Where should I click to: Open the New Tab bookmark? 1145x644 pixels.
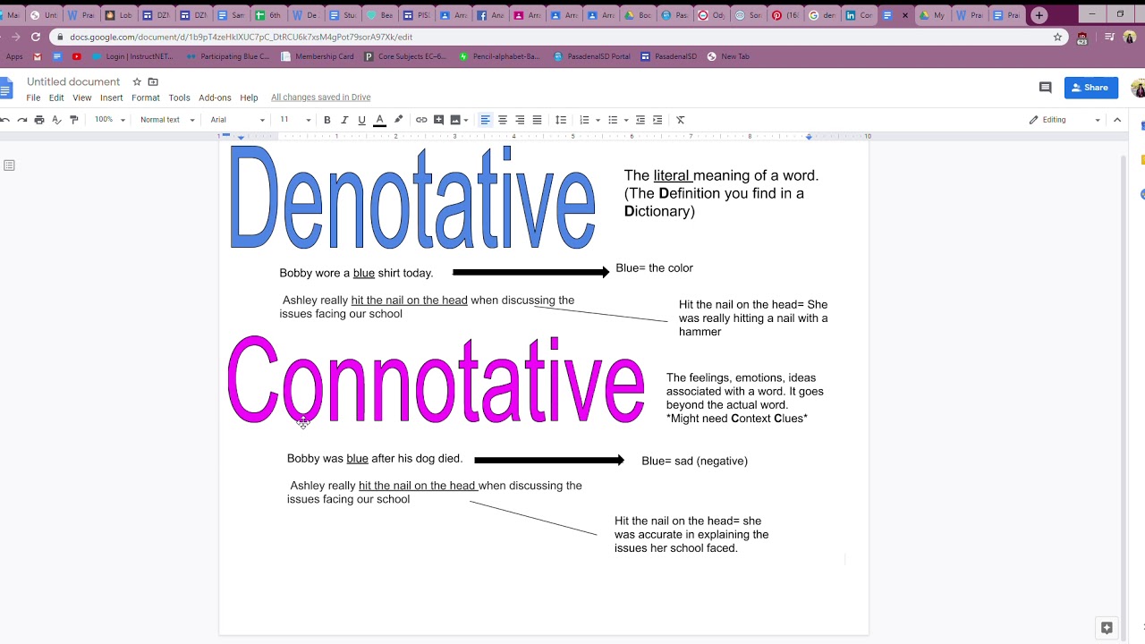pyautogui.click(x=728, y=56)
